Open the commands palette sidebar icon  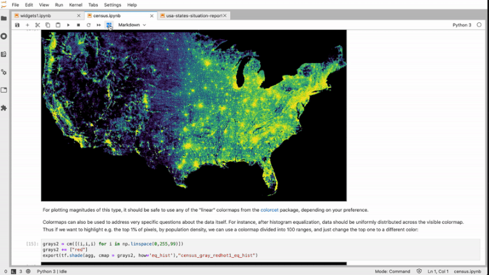pos(4,54)
